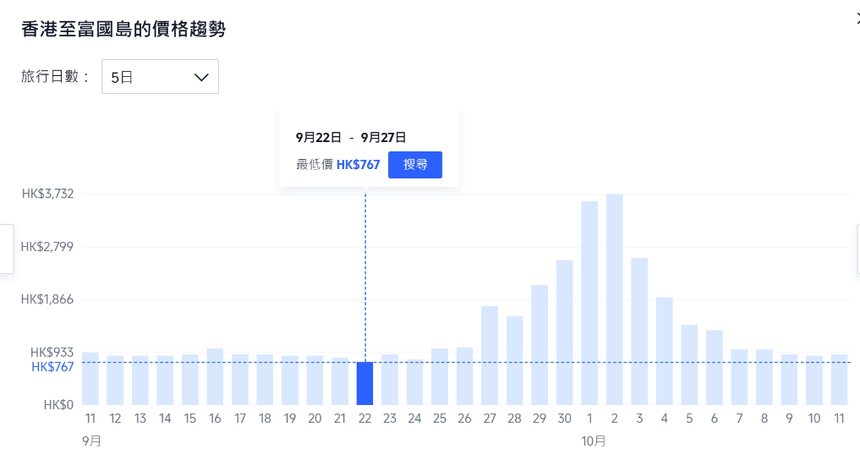Select the September 21 price bar
Viewport: 860px width, 460px height.
(340, 381)
